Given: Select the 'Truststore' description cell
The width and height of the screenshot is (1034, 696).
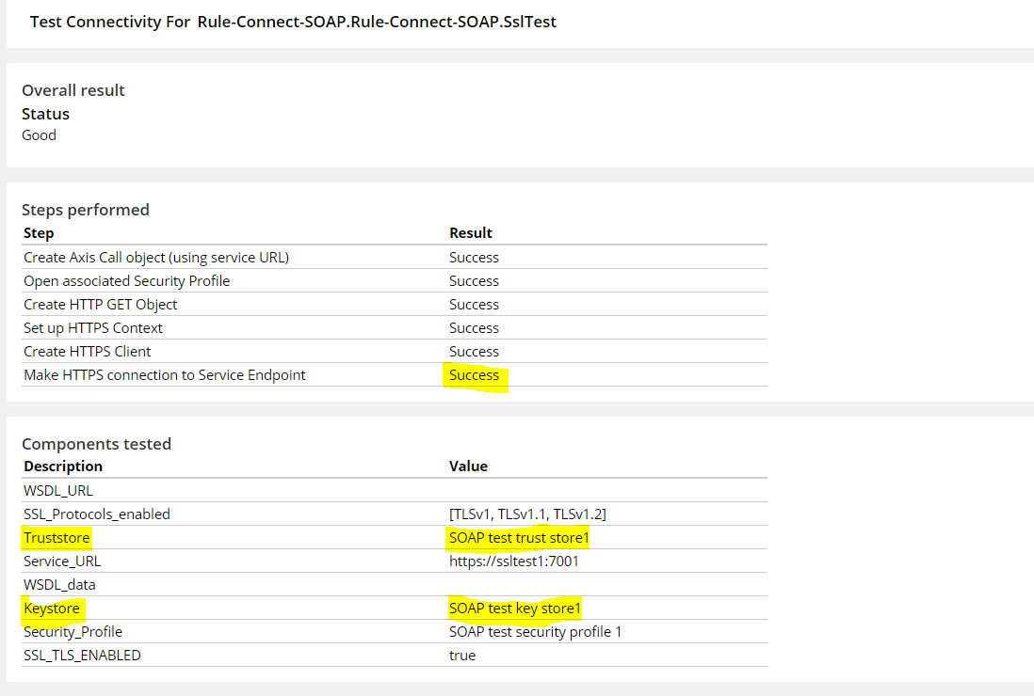Looking at the screenshot, I should click(x=57, y=538).
